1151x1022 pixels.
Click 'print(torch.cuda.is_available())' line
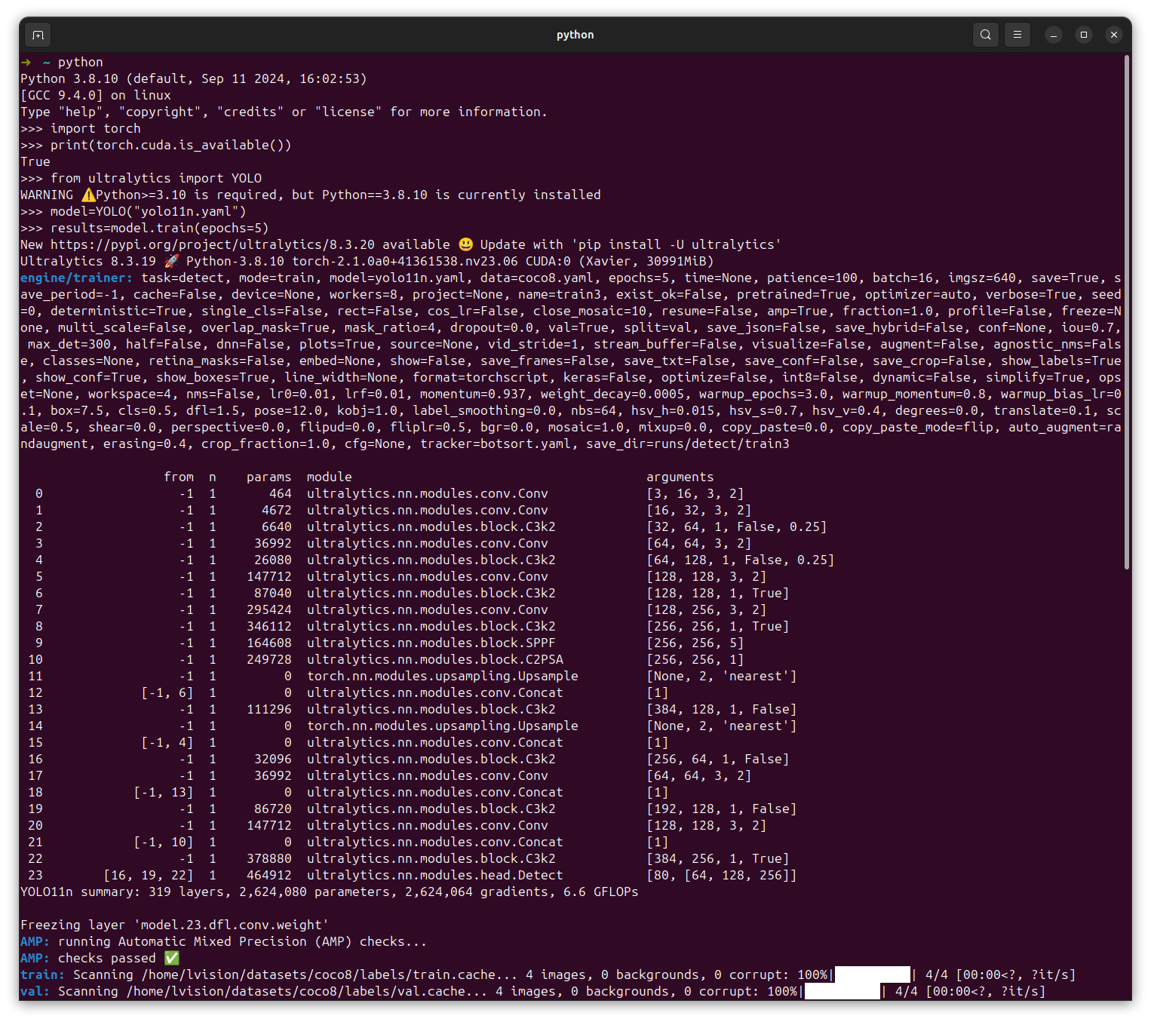pyautogui.click(x=156, y=145)
